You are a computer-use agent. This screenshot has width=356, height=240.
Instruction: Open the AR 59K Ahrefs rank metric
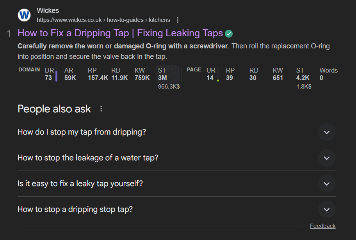tap(69, 74)
